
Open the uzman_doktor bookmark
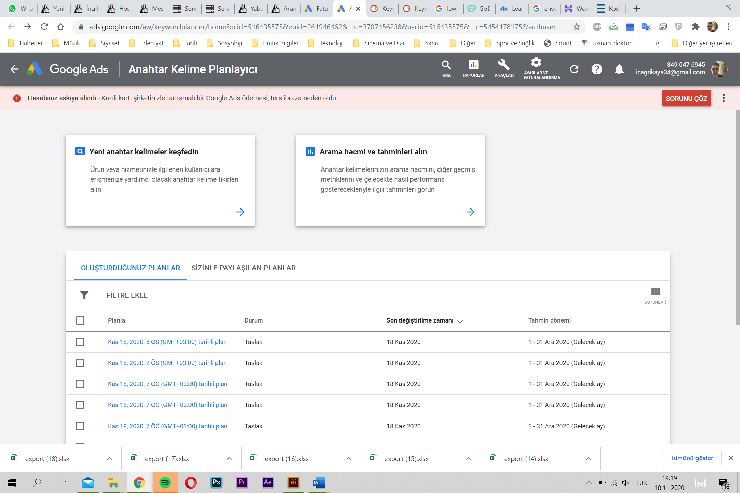606,43
